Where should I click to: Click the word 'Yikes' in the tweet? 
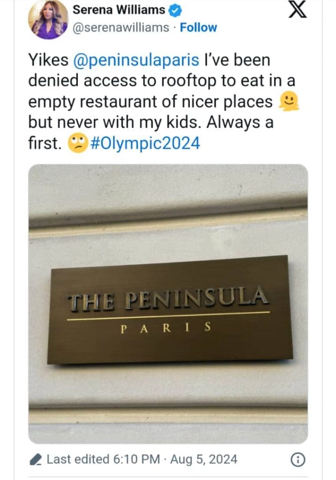(x=48, y=60)
